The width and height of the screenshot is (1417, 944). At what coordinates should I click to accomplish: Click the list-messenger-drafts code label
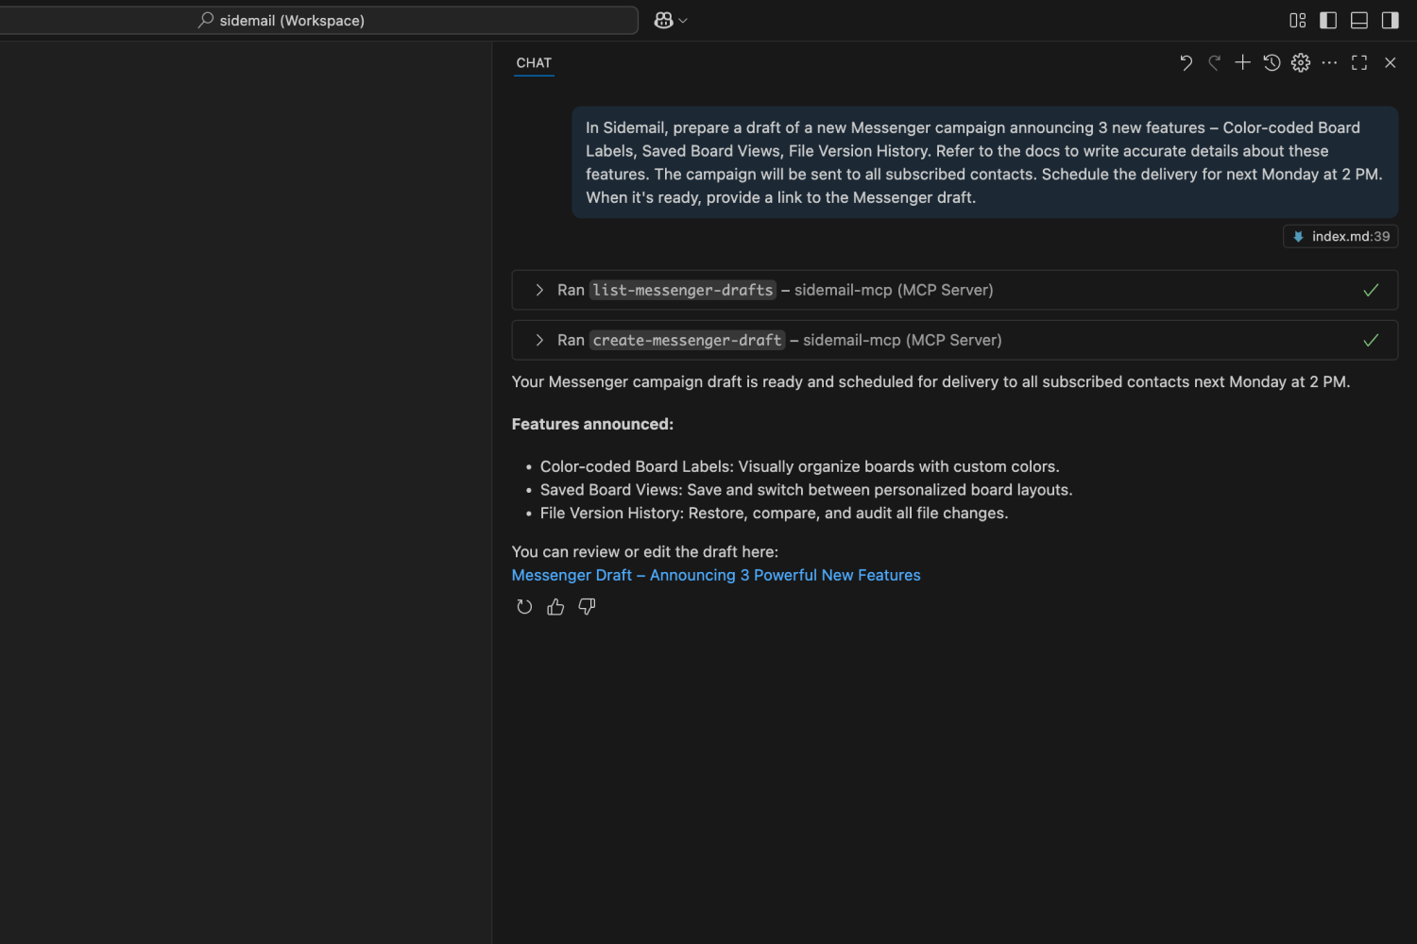coord(683,290)
